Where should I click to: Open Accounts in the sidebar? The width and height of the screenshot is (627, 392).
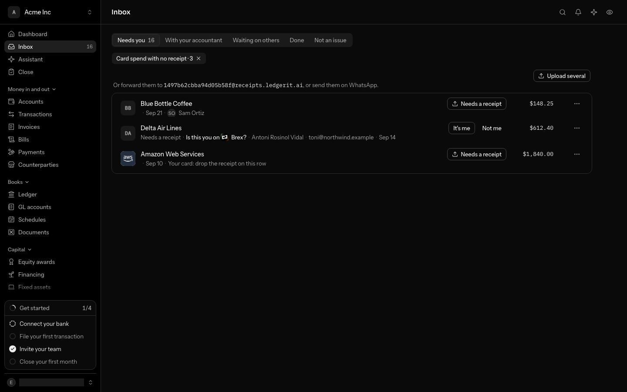click(50, 101)
